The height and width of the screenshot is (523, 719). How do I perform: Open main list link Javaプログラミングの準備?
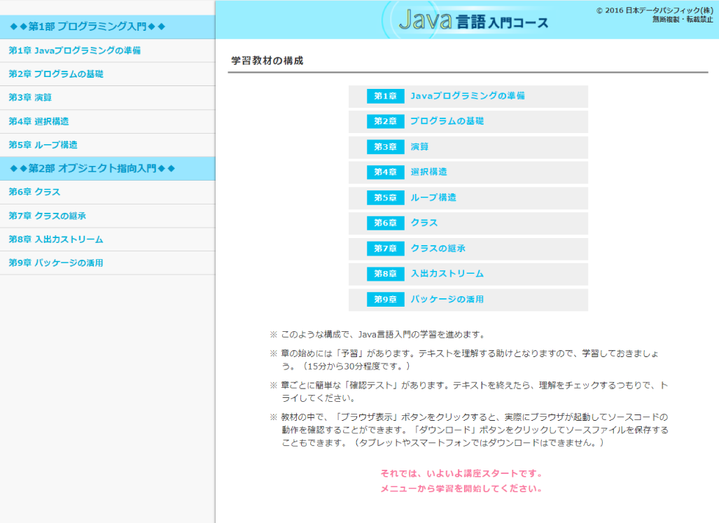[x=467, y=96]
